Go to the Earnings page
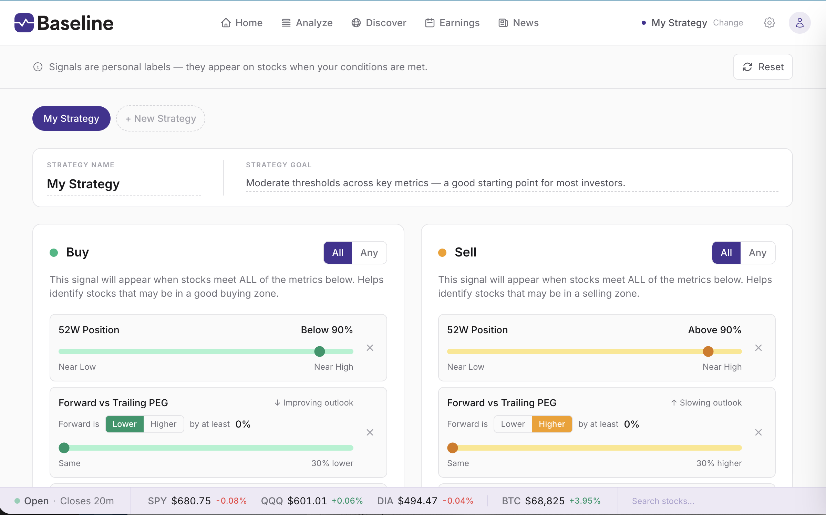Viewport: 826px width, 515px height. pyautogui.click(x=452, y=23)
